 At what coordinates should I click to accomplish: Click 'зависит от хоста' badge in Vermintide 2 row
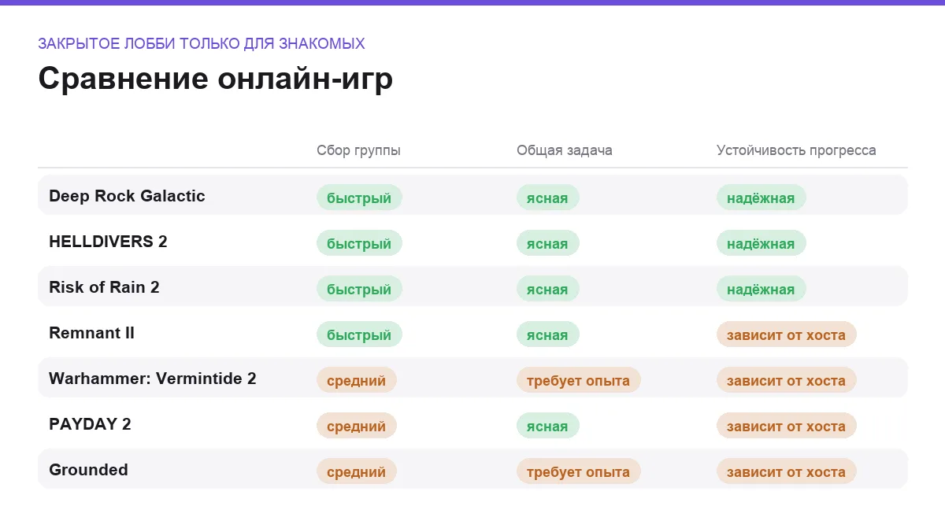point(786,380)
